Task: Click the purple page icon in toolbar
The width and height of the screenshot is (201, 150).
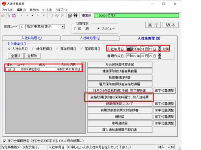Action: 14,15
